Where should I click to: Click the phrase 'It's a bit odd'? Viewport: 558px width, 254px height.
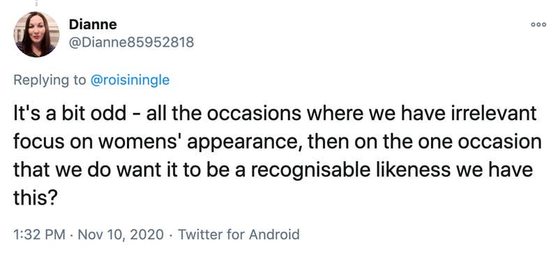click(x=70, y=114)
